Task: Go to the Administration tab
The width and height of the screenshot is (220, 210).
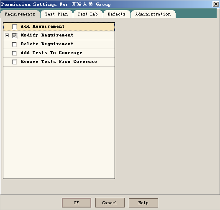Action: click(153, 14)
